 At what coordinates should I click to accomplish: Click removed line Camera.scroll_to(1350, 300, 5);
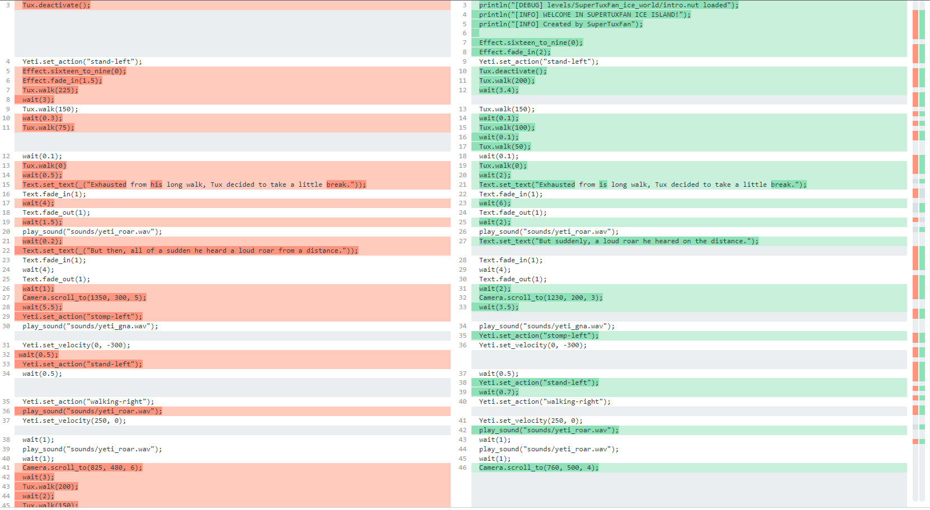point(84,297)
